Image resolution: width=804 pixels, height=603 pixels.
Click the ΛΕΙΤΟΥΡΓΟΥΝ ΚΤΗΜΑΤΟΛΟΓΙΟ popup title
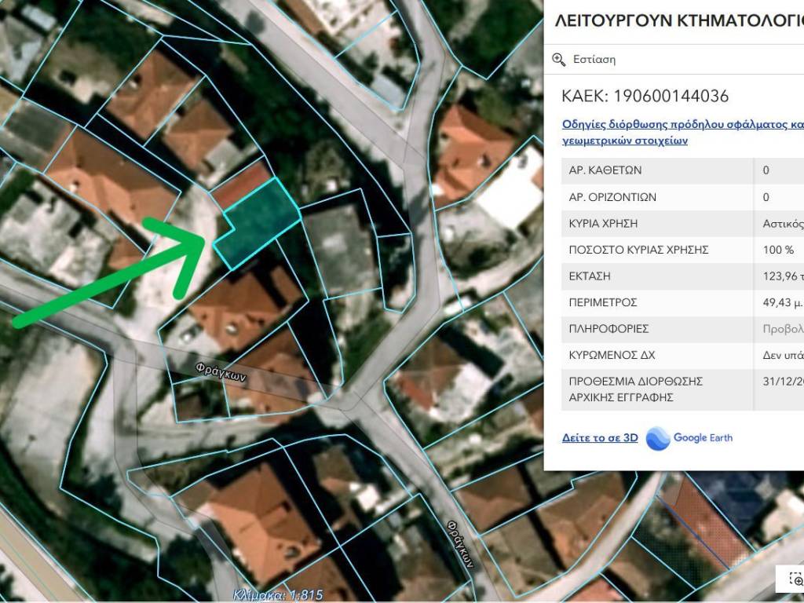[678, 21]
